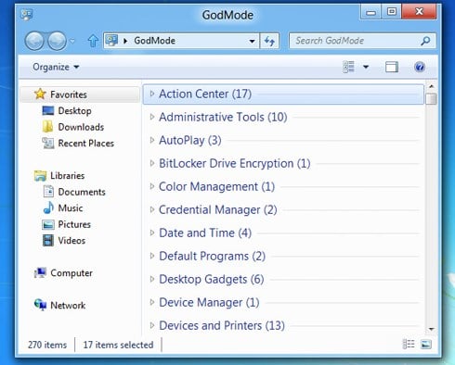
Task: Expand the Credential Manager group triangle
Action: (x=152, y=209)
